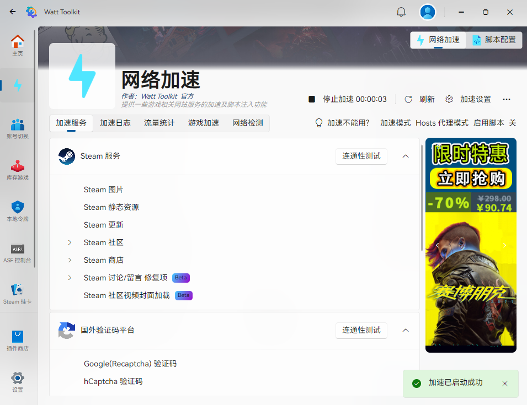
Task: Click the 加速设置 gear icon
Action: coord(449,99)
